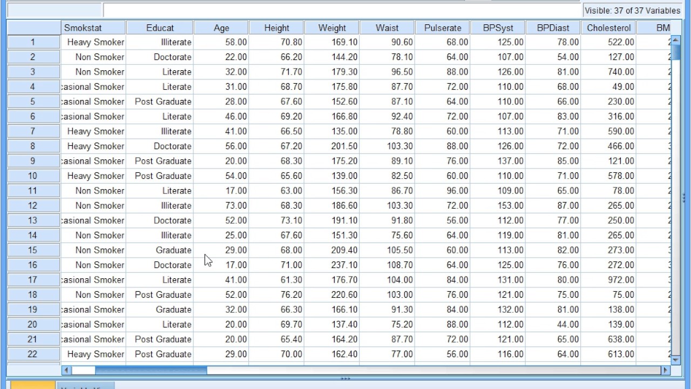The height and width of the screenshot is (389, 691).
Task: Click the cell reference box above the row numbers
Action: tap(55, 10)
